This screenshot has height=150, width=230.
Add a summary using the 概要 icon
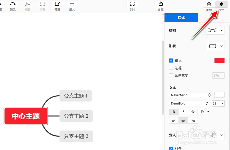[27, 4]
